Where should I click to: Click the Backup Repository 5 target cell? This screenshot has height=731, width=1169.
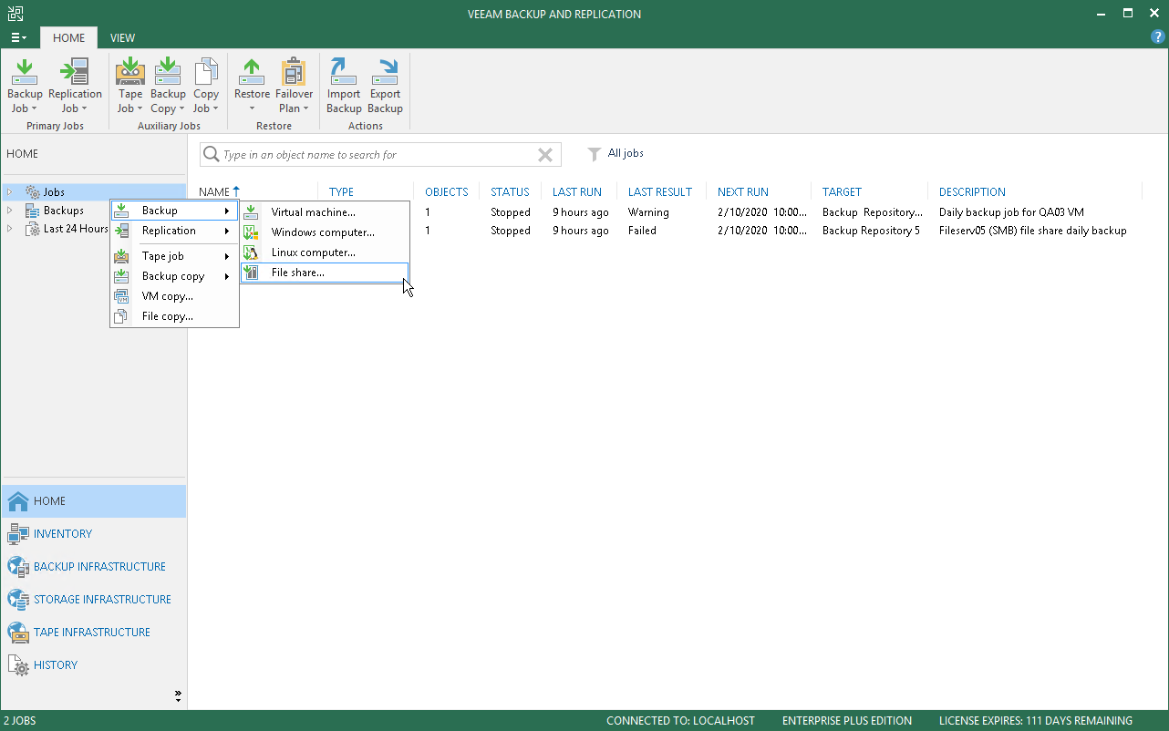(871, 231)
